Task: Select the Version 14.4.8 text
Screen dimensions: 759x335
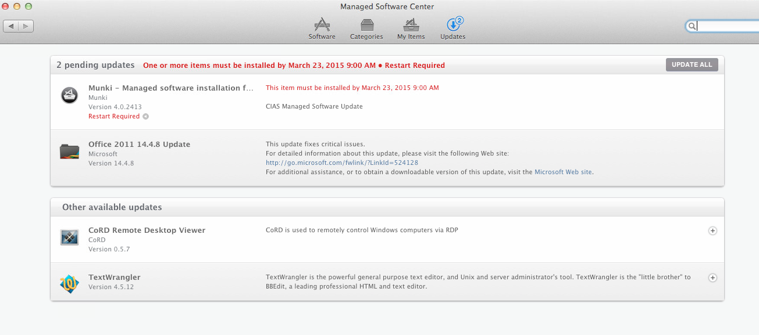Action: [x=111, y=163]
